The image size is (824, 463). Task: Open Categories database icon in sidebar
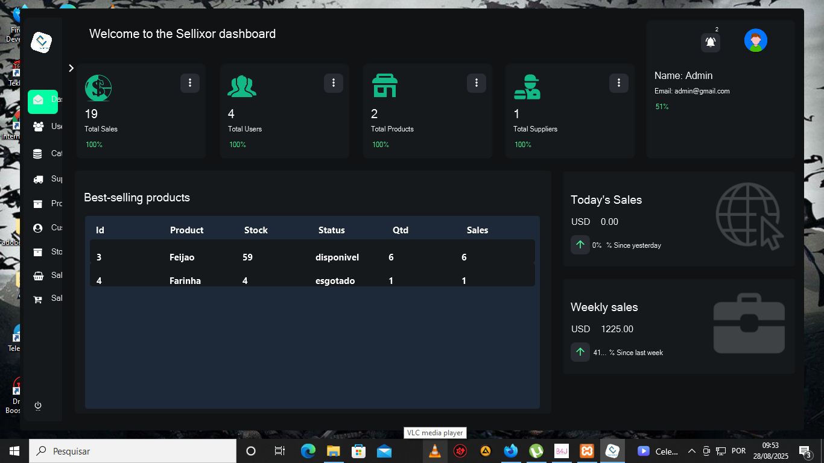pyautogui.click(x=38, y=154)
